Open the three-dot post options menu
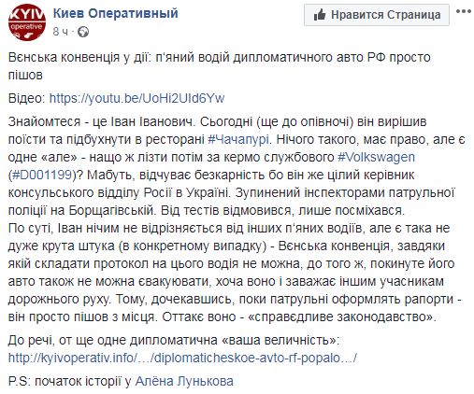Viewport: 474px width, 394px height. (464, 12)
